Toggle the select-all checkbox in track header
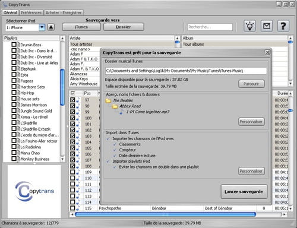This screenshot has height=228, width=297. [72, 93]
